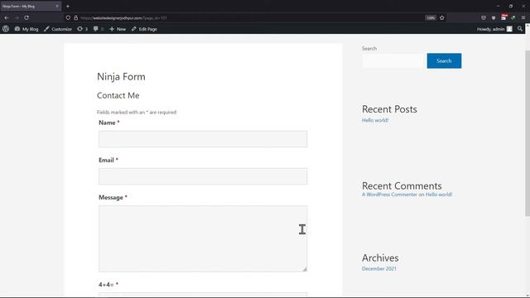
Task: Open My Blog in the admin bar
Action: click(26, 29)
